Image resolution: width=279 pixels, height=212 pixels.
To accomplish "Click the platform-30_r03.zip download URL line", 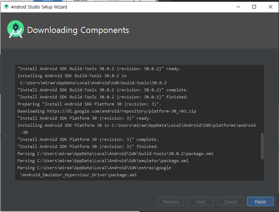I will [x=107, y=111].
